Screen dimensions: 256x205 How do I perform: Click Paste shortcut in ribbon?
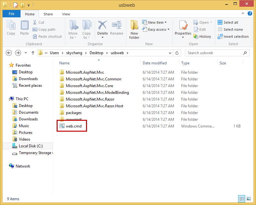point(47,37)
